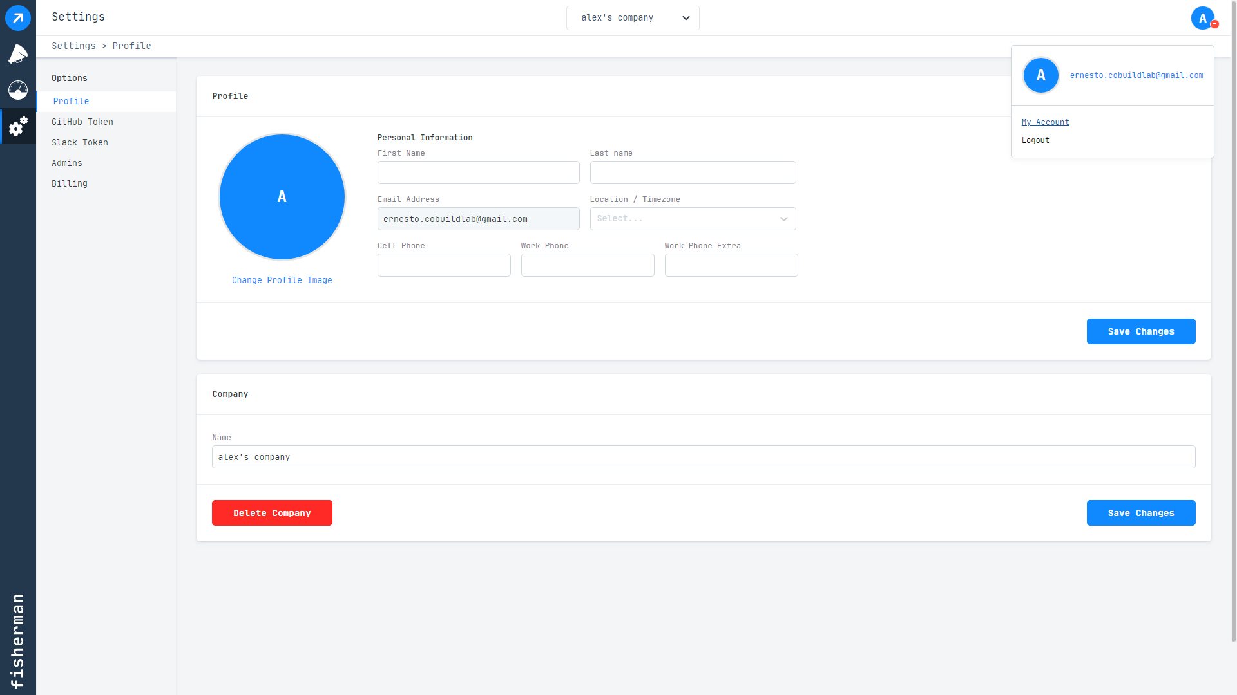Select the Slack Token option

pos(79,142)
